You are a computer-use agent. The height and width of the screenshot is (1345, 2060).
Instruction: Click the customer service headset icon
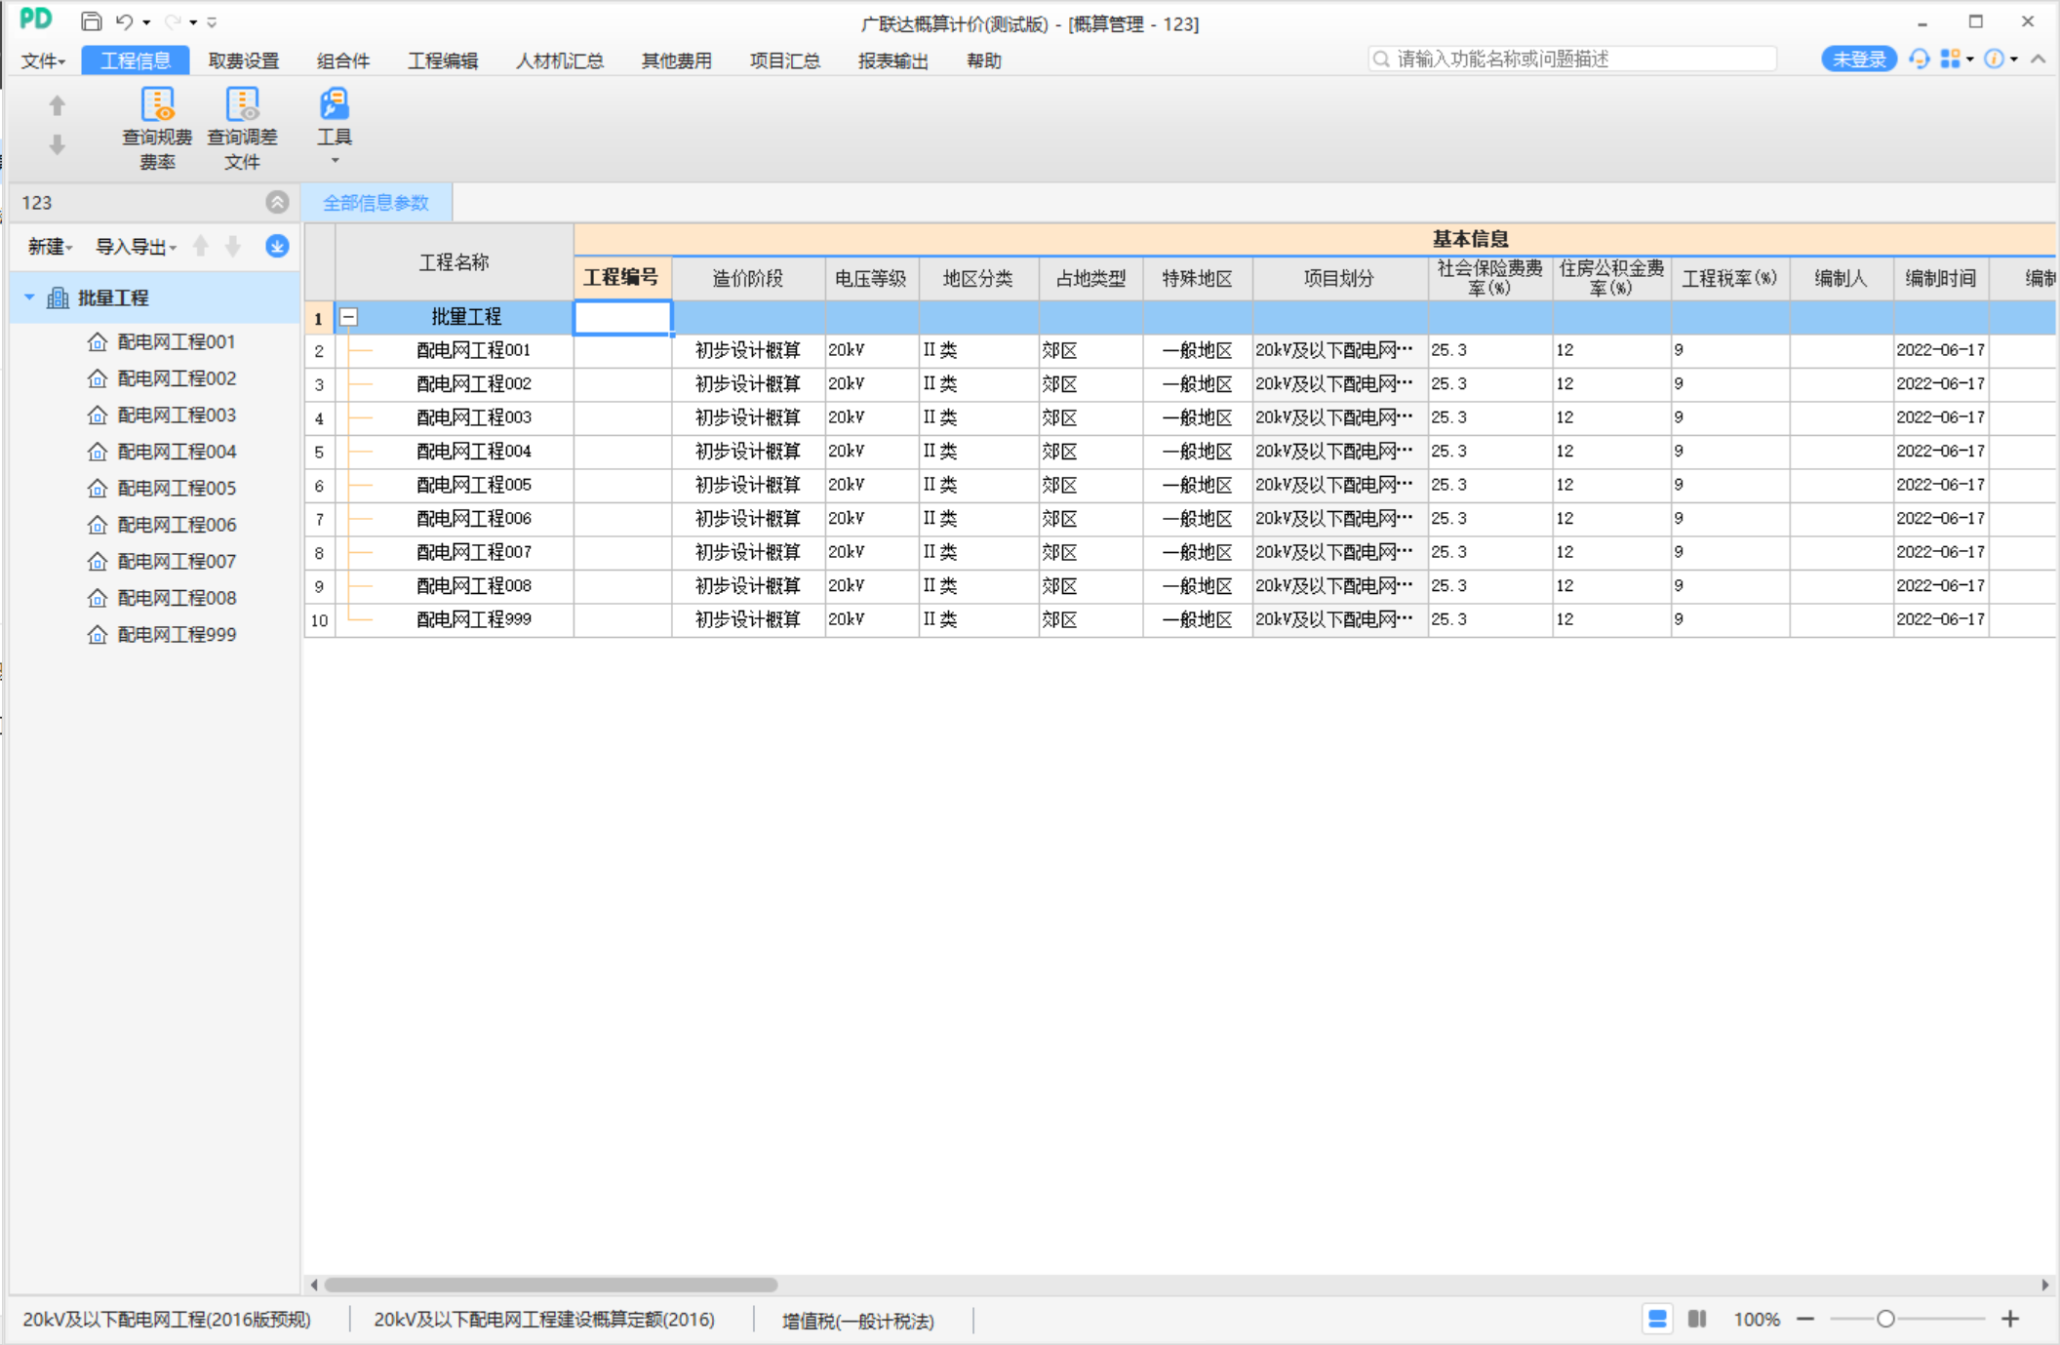[x=1919, y=59]
